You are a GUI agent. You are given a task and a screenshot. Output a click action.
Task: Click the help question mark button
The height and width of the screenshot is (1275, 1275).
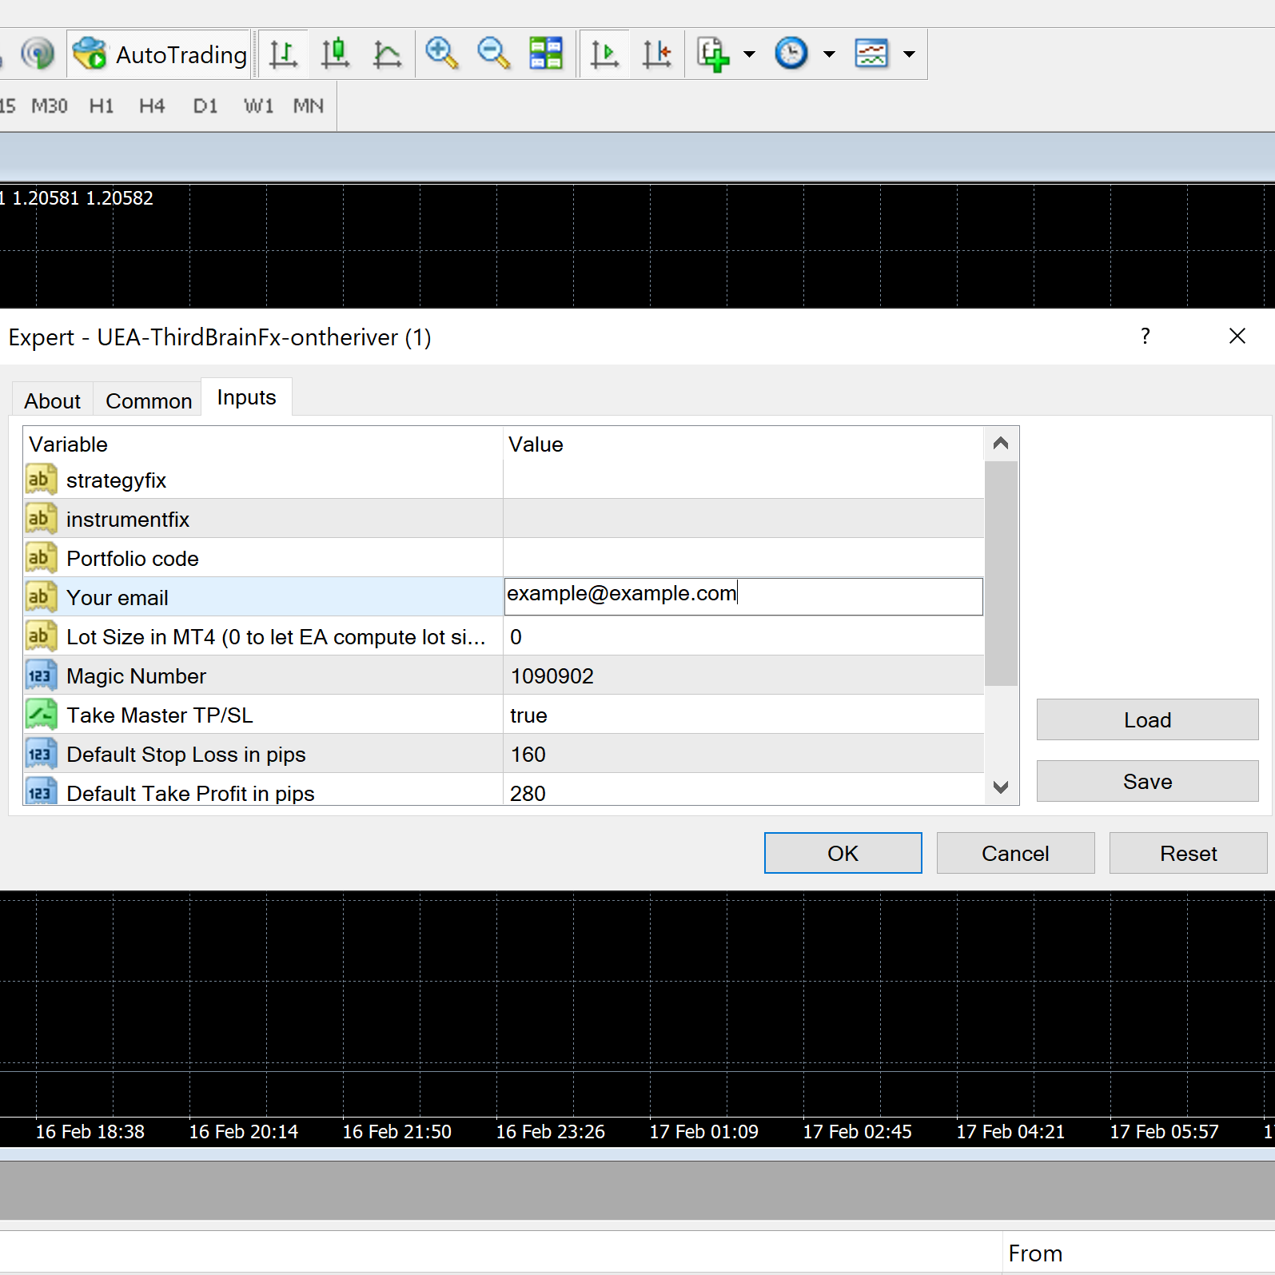point(1146,337)
